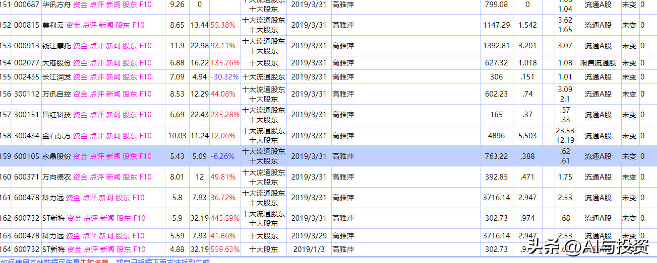
Task: Open 股东 link for 大港股份
Action: click(130, 63)
